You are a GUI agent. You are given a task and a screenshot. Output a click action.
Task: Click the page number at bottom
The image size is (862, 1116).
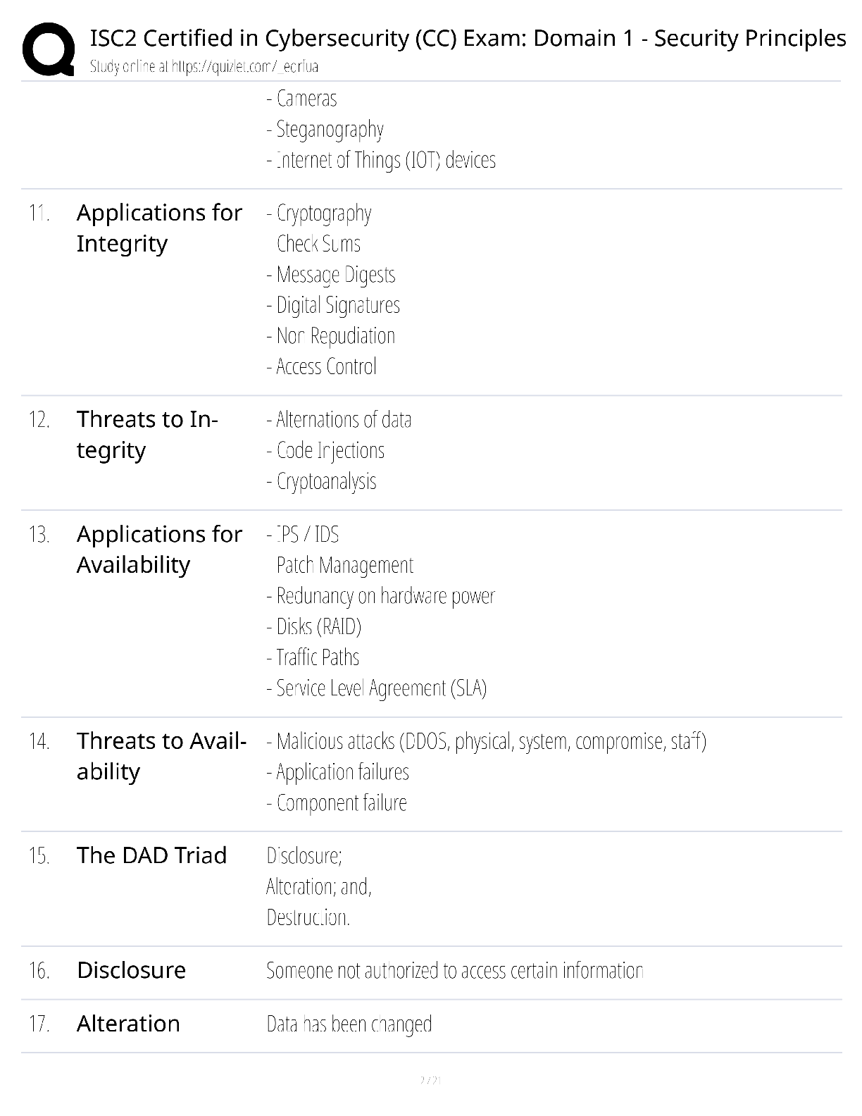click(x=430, y=1080)
